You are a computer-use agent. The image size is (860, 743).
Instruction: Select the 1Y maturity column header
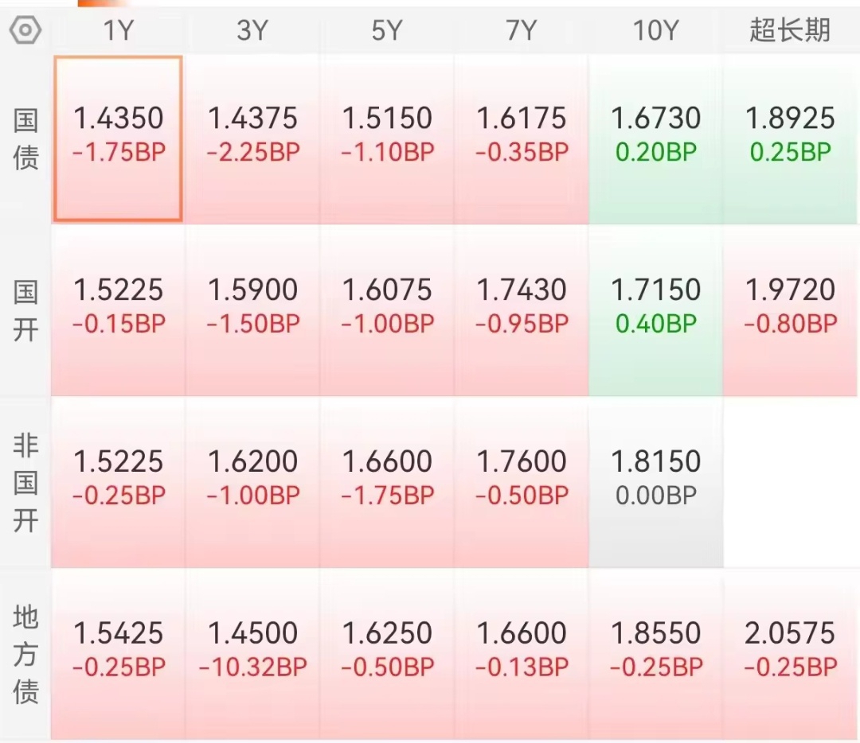[x=119, y=31]
